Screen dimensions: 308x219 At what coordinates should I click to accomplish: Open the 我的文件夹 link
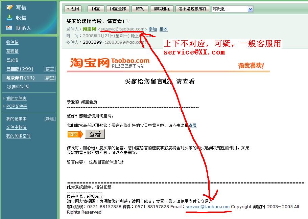click(x=16, y=98)
